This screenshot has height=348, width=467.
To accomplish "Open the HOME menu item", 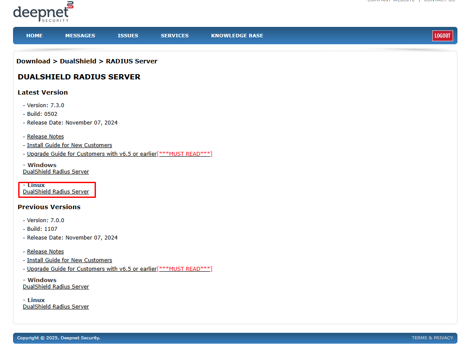I will click(34, 36).
